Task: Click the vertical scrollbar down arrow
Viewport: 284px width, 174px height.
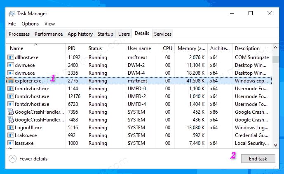Action: click(275, 145)
